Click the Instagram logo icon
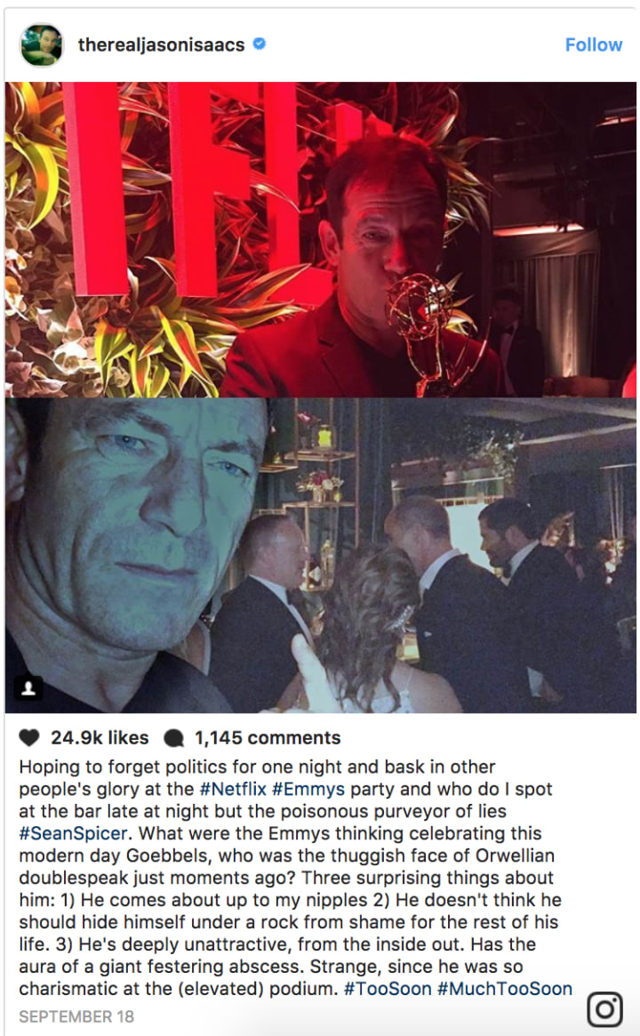 (x=604, y=1009)
